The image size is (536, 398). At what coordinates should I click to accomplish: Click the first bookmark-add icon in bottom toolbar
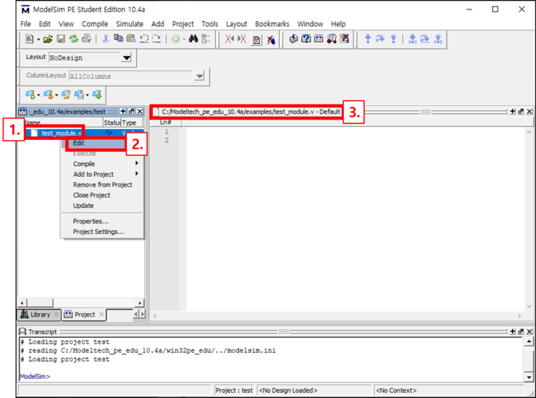pyautogui.click(x=30, y=94)
